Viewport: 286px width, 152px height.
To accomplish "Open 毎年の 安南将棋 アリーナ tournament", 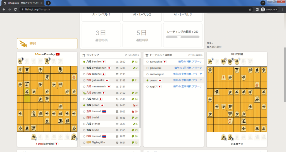I will click(x=188, y=74).
